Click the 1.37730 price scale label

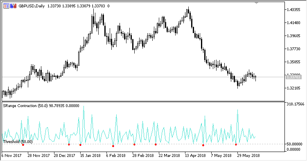[293, 49]
